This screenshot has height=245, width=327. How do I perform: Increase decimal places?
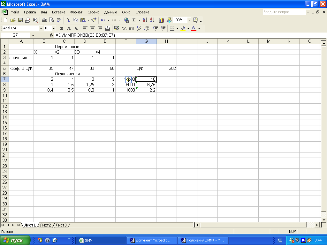pyautogui.click(x=139, y=28)
